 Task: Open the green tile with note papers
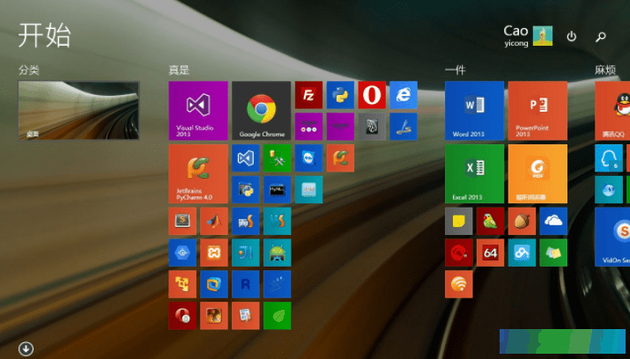(553, 253)
